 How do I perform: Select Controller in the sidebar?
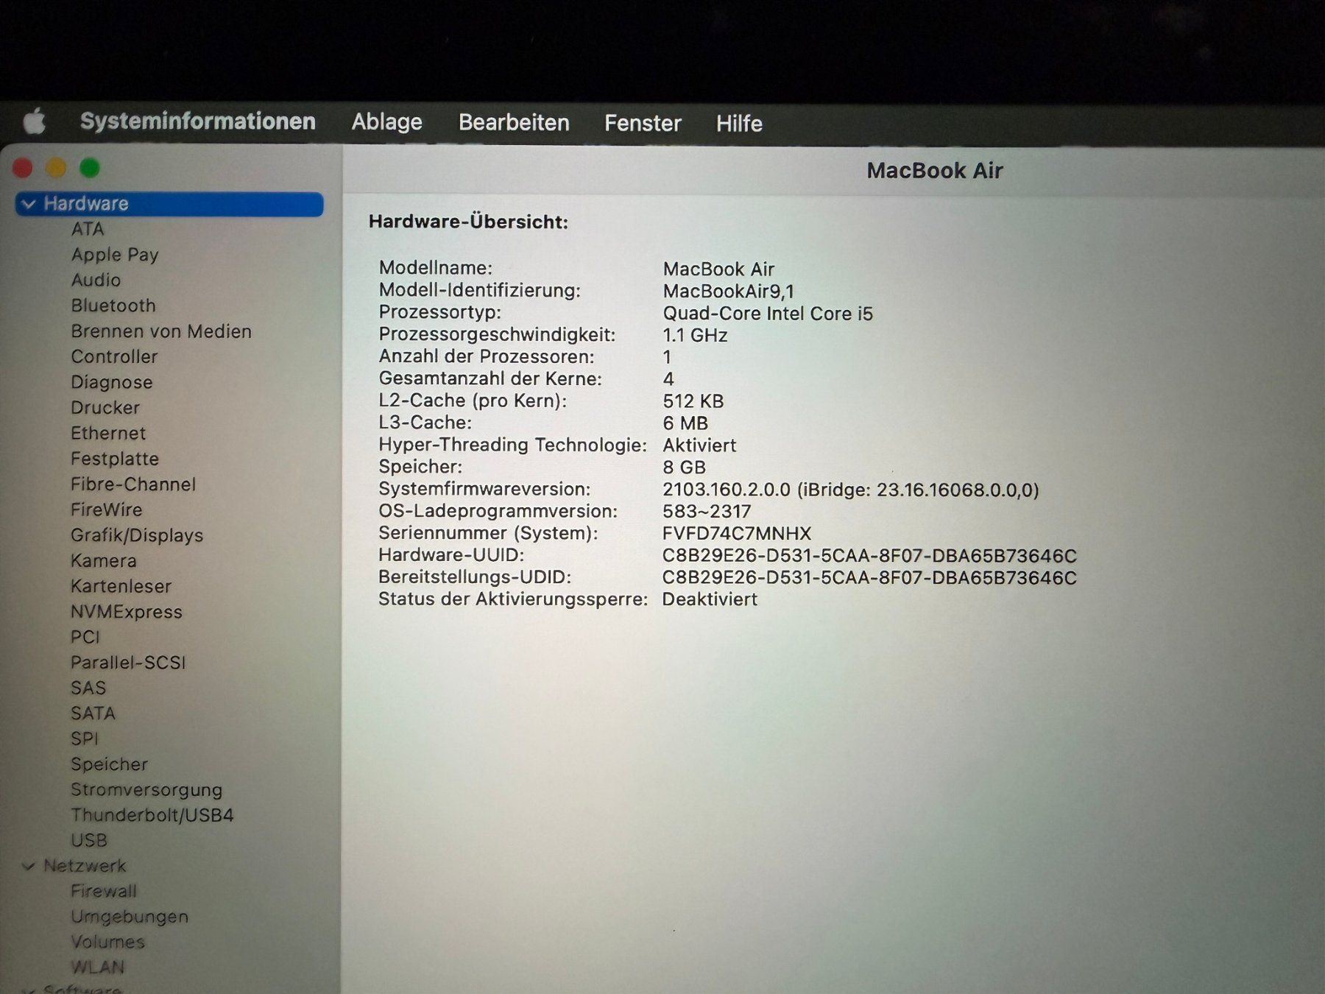click(114, 356)
